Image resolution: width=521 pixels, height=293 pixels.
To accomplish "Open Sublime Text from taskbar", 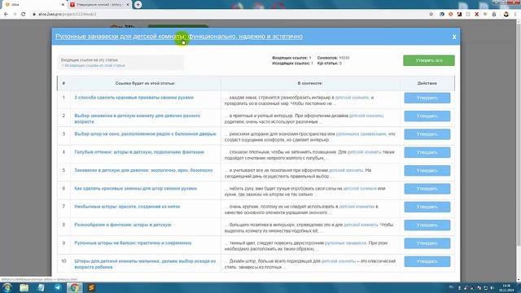I will point(91,287).
